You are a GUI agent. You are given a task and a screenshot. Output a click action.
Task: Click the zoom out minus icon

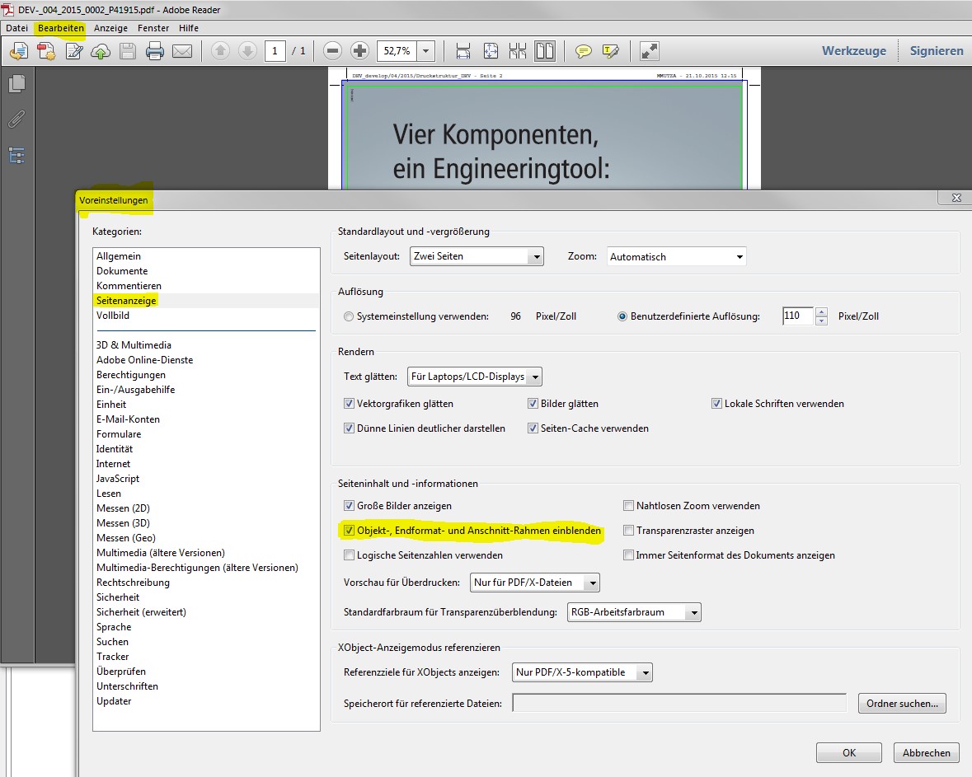[332, 51]
